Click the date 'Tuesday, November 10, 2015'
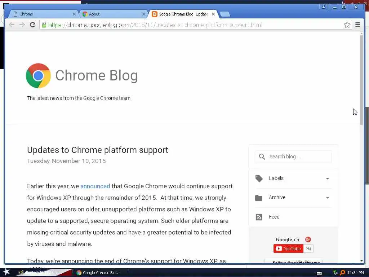The height and width of the screenshot is (277, 369). [66, 161]
